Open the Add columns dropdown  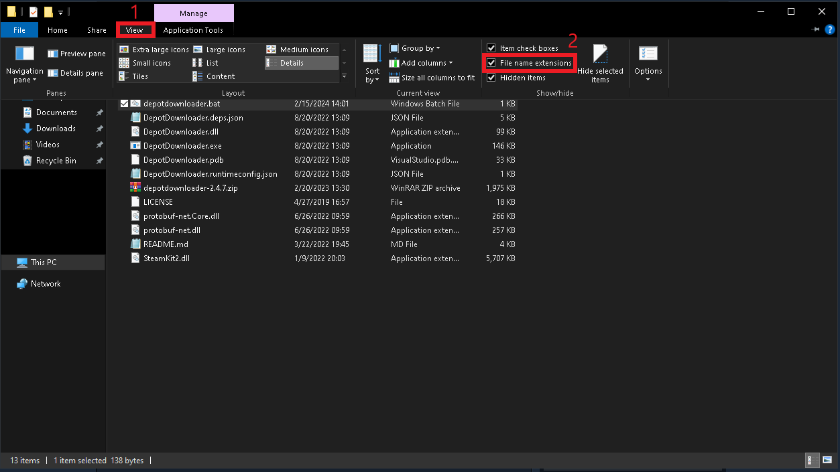420,63
